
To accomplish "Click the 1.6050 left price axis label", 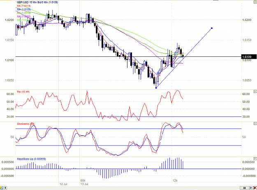I will pos(9,80).
